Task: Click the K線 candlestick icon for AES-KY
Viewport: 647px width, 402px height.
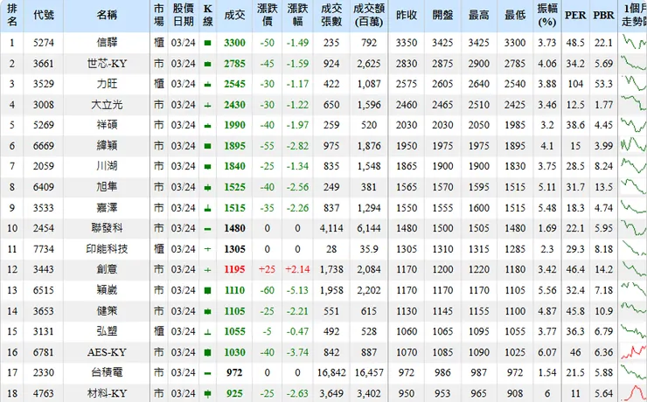Action: 207,352
